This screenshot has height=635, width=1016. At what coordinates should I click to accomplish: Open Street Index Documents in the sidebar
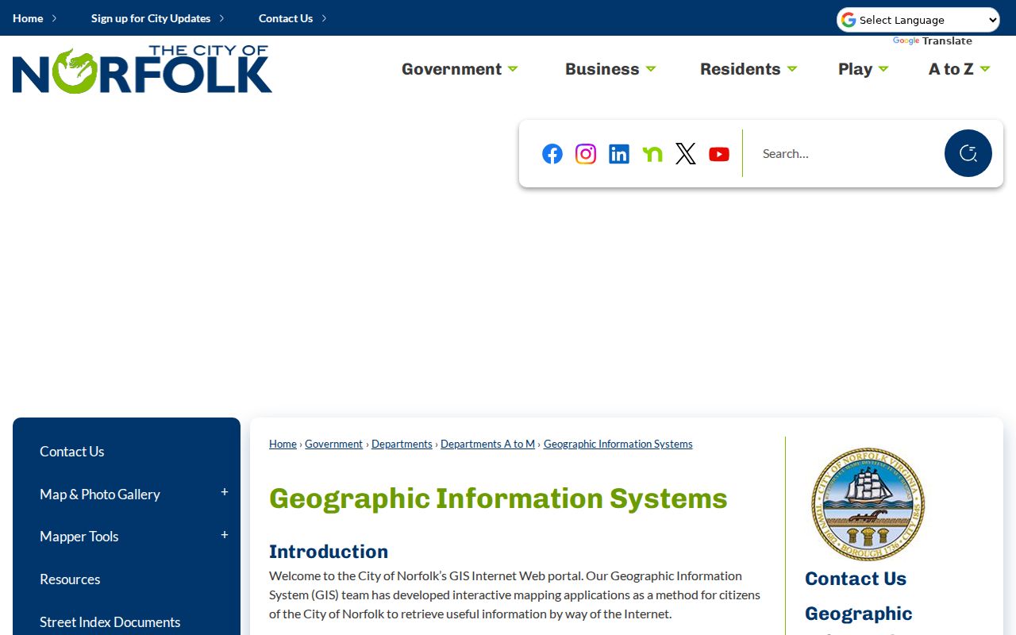click(110, 622)
